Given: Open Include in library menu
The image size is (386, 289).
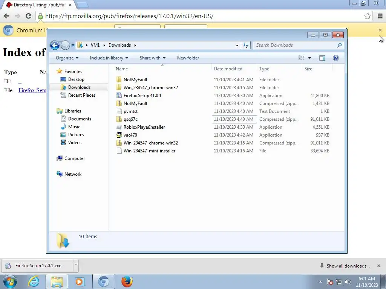Looking at the screenshot, I should [x=109, y=58].
